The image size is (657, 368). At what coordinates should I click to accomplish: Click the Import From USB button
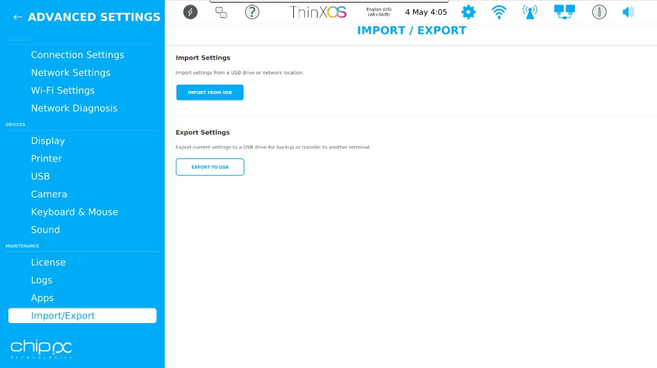coord(210,92)
